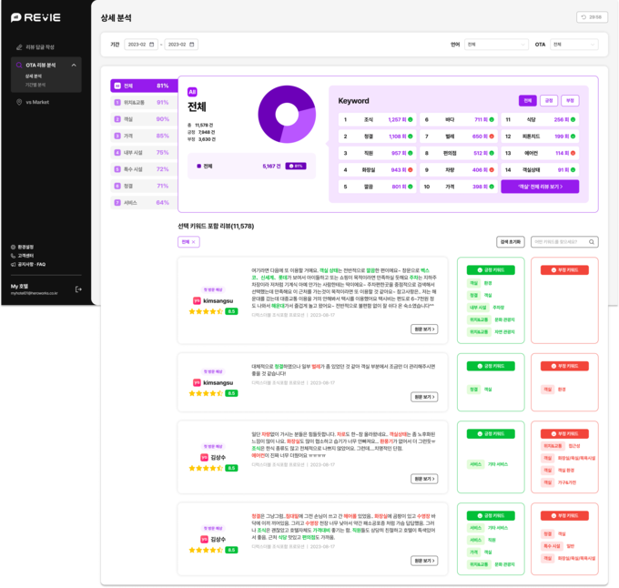Open the 언어 language dropdown
The width and height of the screenshot is (619, 588).
pos(496,45)
